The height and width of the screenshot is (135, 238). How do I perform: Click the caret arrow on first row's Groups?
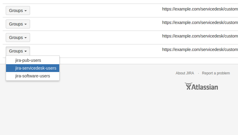[26, 11]
